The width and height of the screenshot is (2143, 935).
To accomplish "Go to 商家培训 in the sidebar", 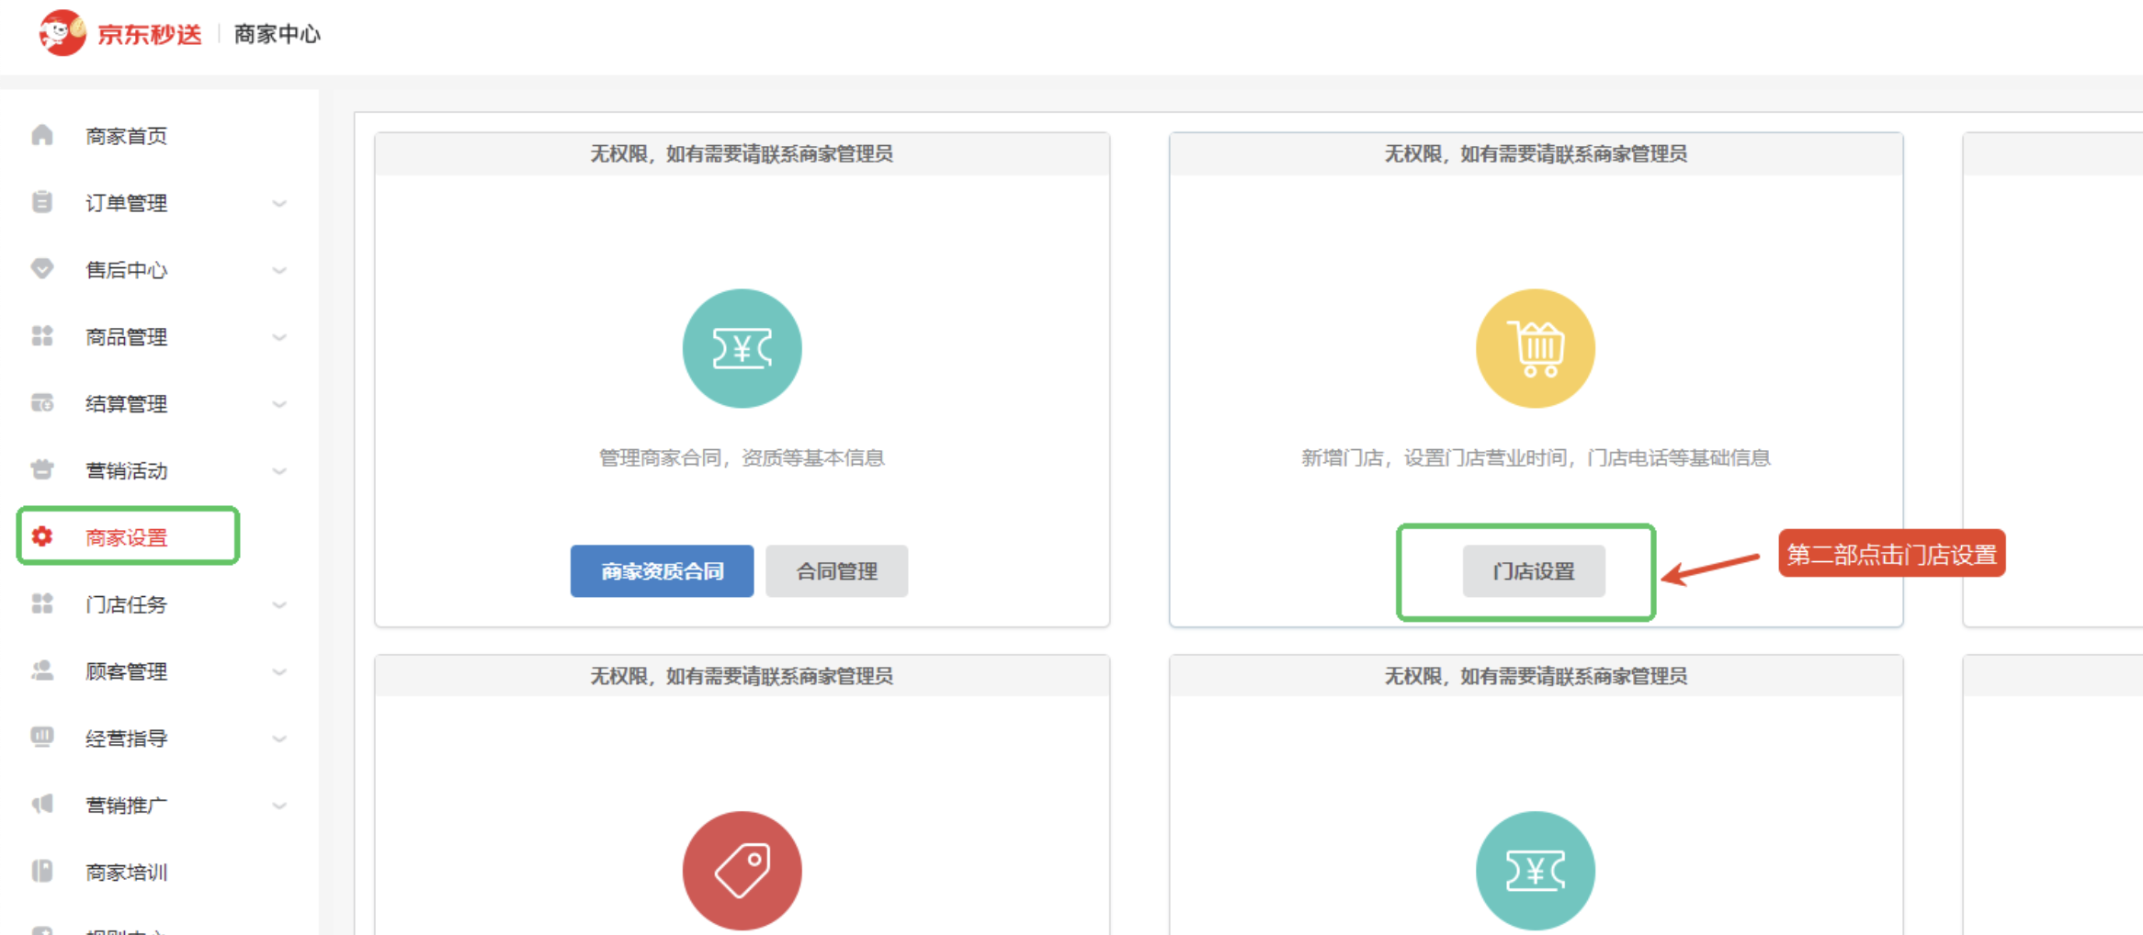I will point(127,872).
